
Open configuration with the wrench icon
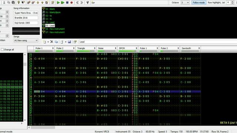[x=87, y=3]
